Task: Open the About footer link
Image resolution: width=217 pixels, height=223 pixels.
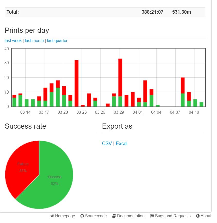Action: (x=204, y=216)
